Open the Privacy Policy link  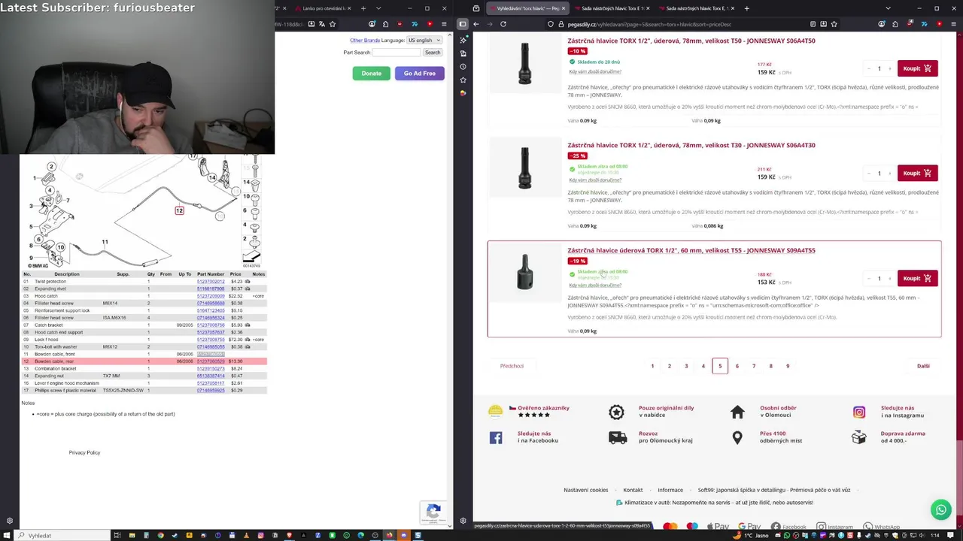(84, 452)
